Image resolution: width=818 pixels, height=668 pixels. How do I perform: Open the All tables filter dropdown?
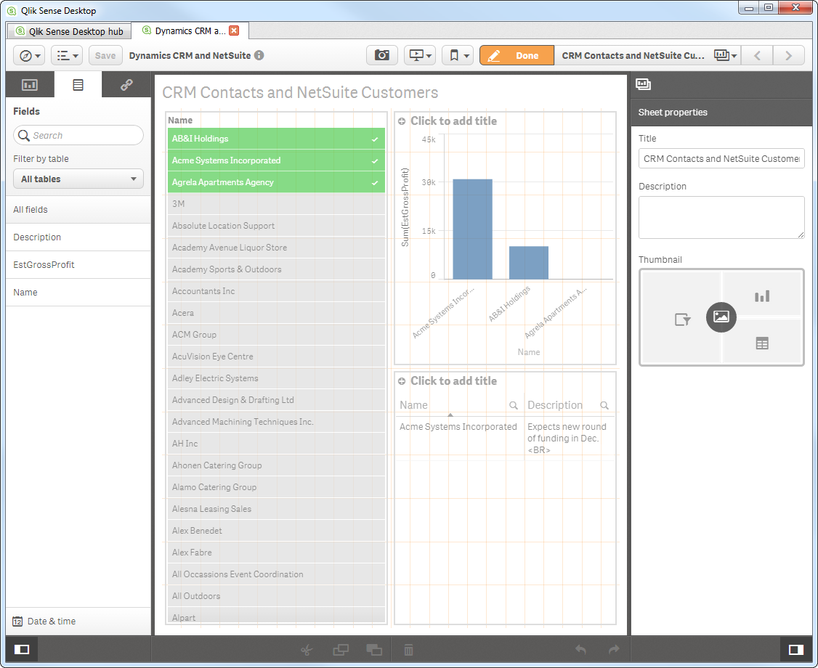[78, 179]
